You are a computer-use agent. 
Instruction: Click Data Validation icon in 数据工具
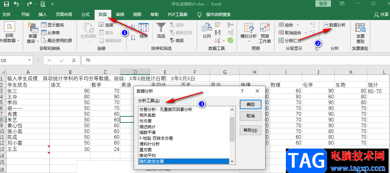pos(218,40)
